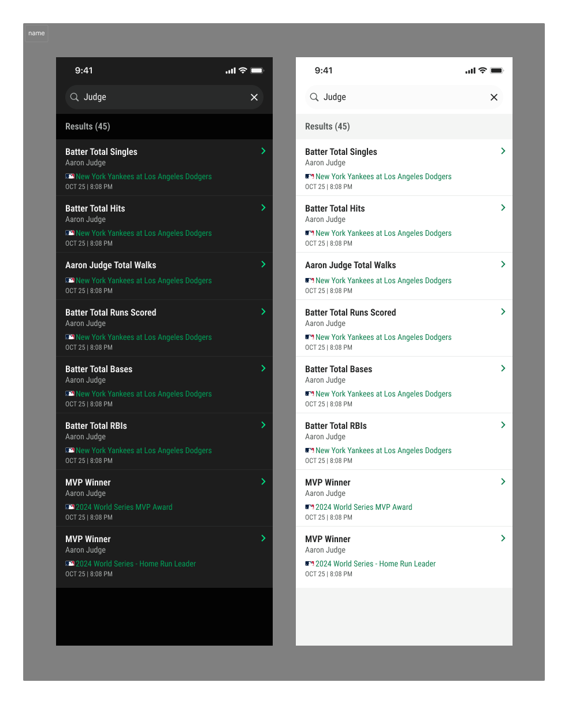This screenshot has height=704, width=568.
Task: Click magnifier search icon in light mockup
Action: click(314, 97)
